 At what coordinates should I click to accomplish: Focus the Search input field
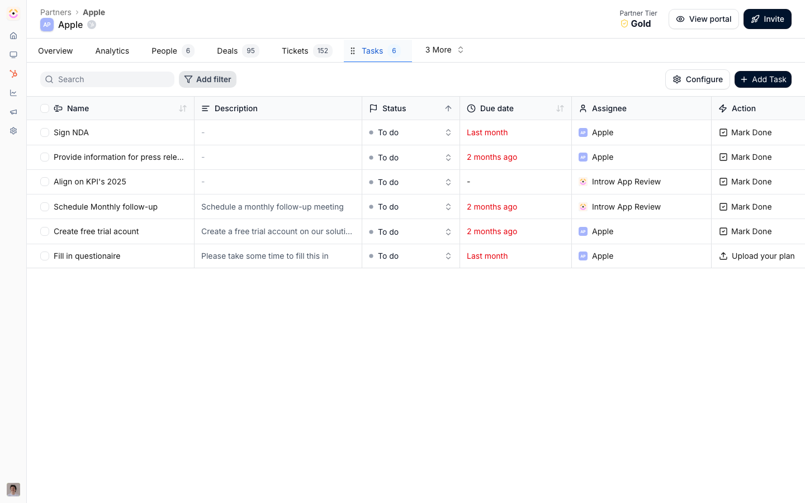pos(107,79)
